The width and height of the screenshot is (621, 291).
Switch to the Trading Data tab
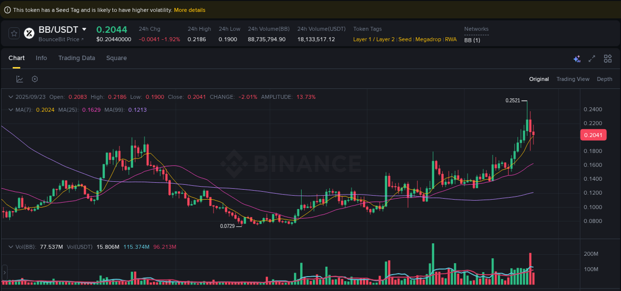pyautogui.click(x=77, y=58)
